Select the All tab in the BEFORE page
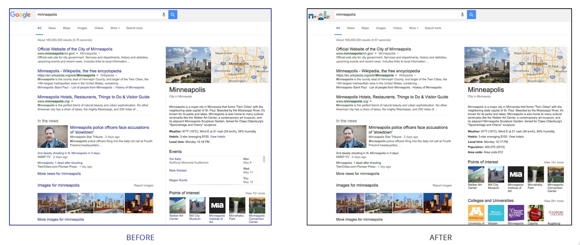The image size is (580, 245). pos(39,28)
